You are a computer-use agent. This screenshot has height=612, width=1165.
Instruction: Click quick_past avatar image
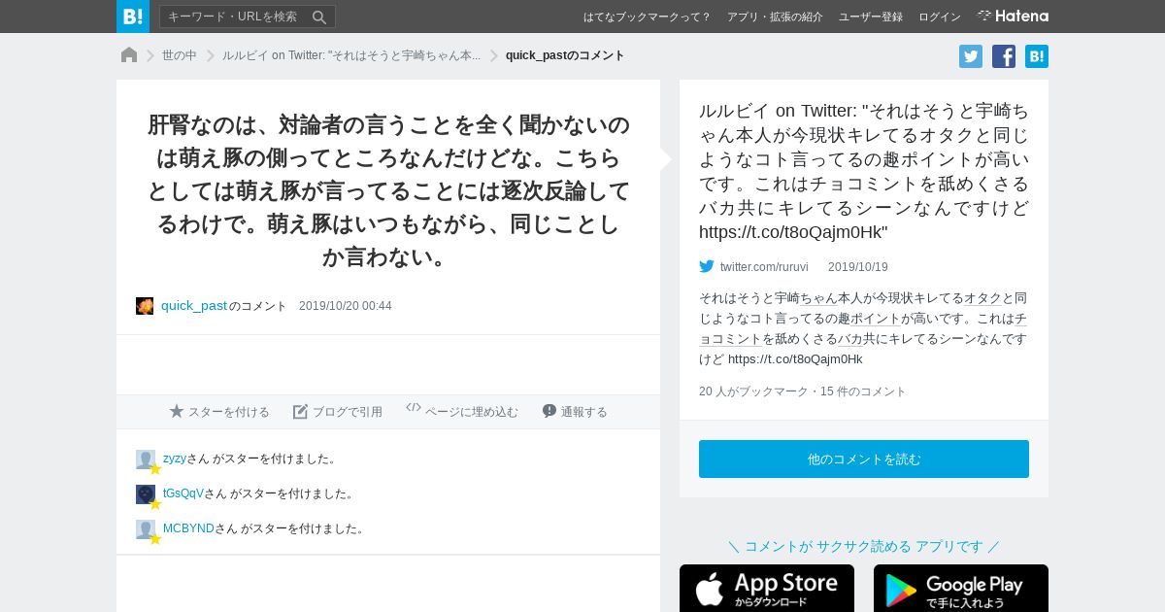pyautogui.click(x=145, y=306)
